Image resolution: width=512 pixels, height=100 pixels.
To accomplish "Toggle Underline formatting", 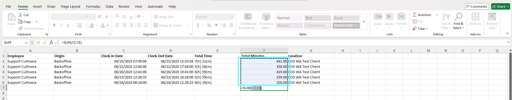I will [x=68, y=25].
